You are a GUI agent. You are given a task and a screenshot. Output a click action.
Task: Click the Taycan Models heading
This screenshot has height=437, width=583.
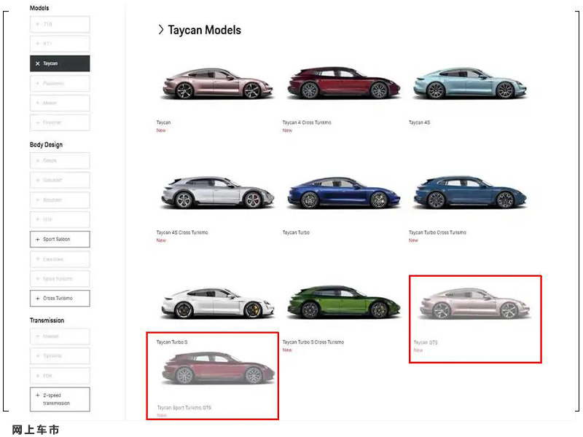click(x=205, y=30)
